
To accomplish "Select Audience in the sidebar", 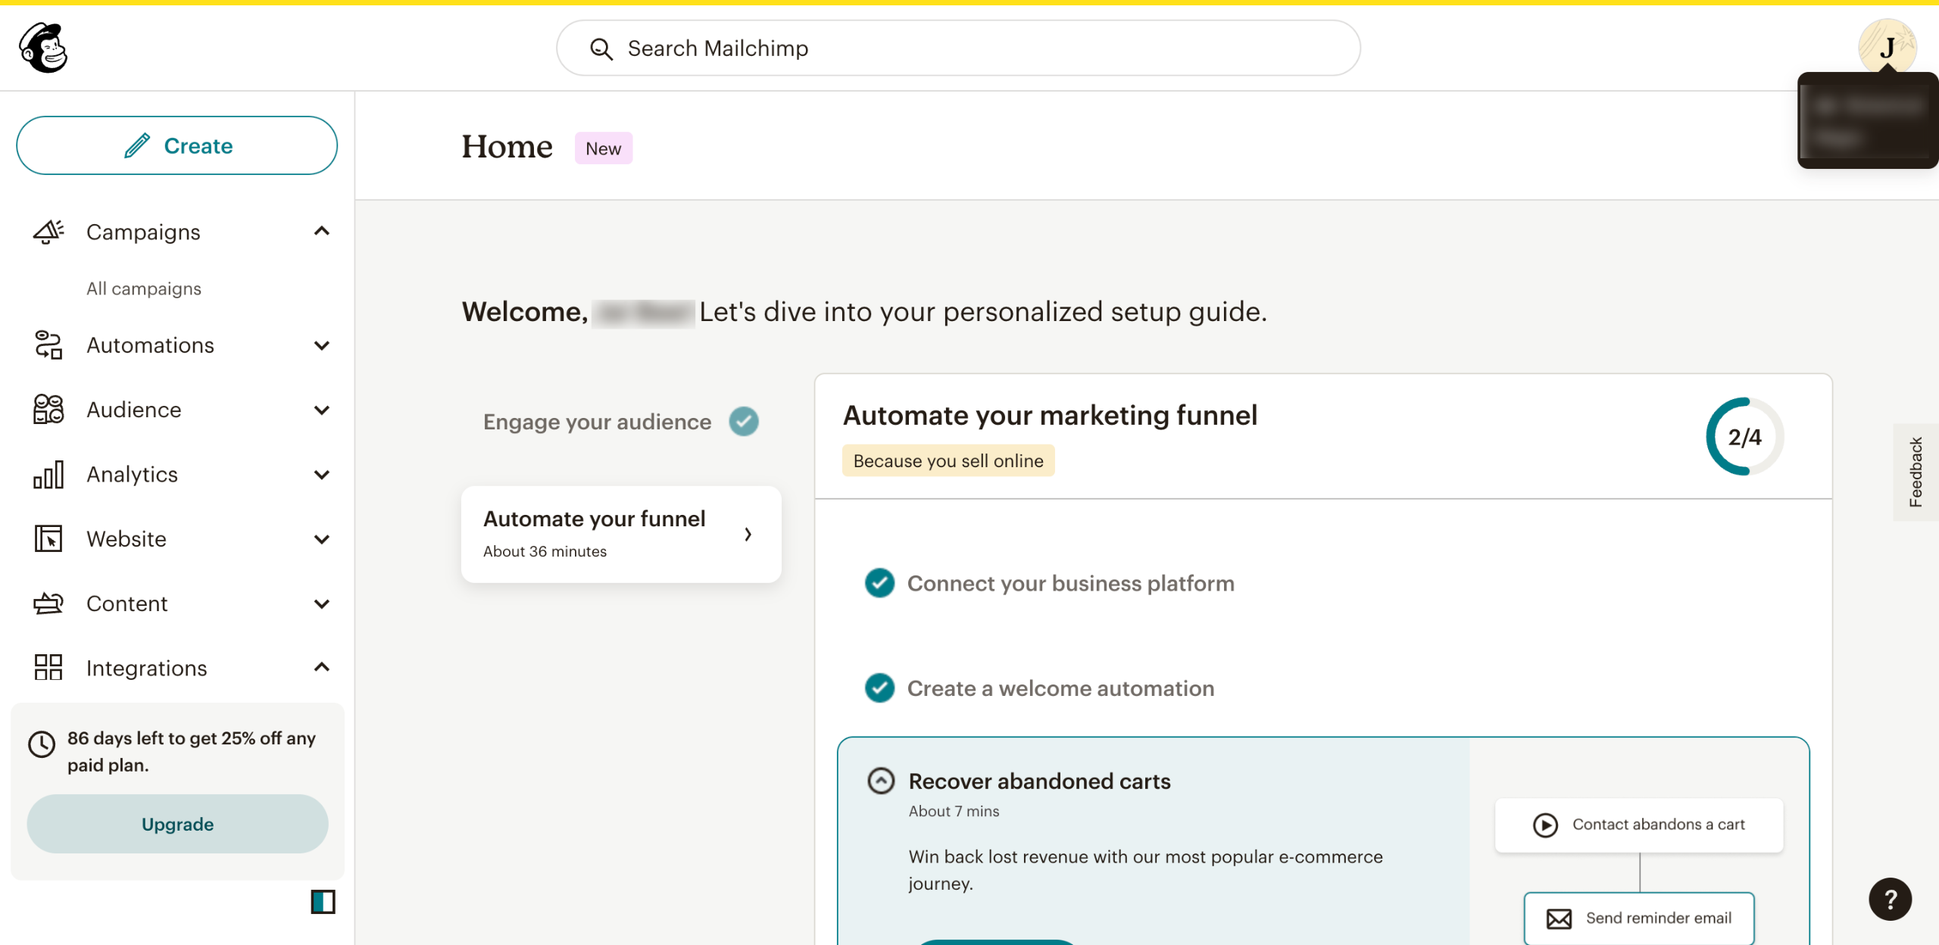I will (x=134, y=410).
